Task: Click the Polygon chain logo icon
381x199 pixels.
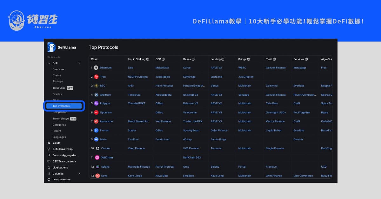Action: [x=96, y=103]
